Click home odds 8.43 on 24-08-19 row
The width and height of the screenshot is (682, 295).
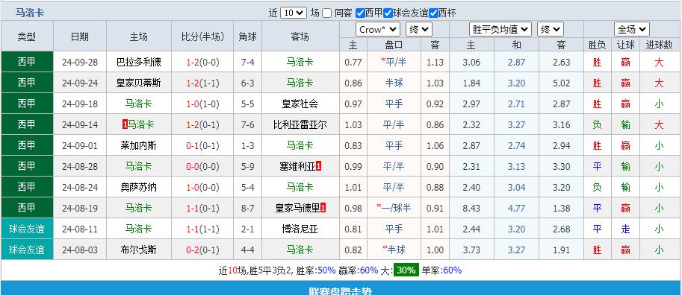471,208
